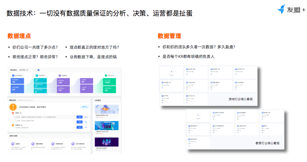Click the bullet 哪些埋点正常?哪些异常?
307x162 pixels.
tap(35, 57)
